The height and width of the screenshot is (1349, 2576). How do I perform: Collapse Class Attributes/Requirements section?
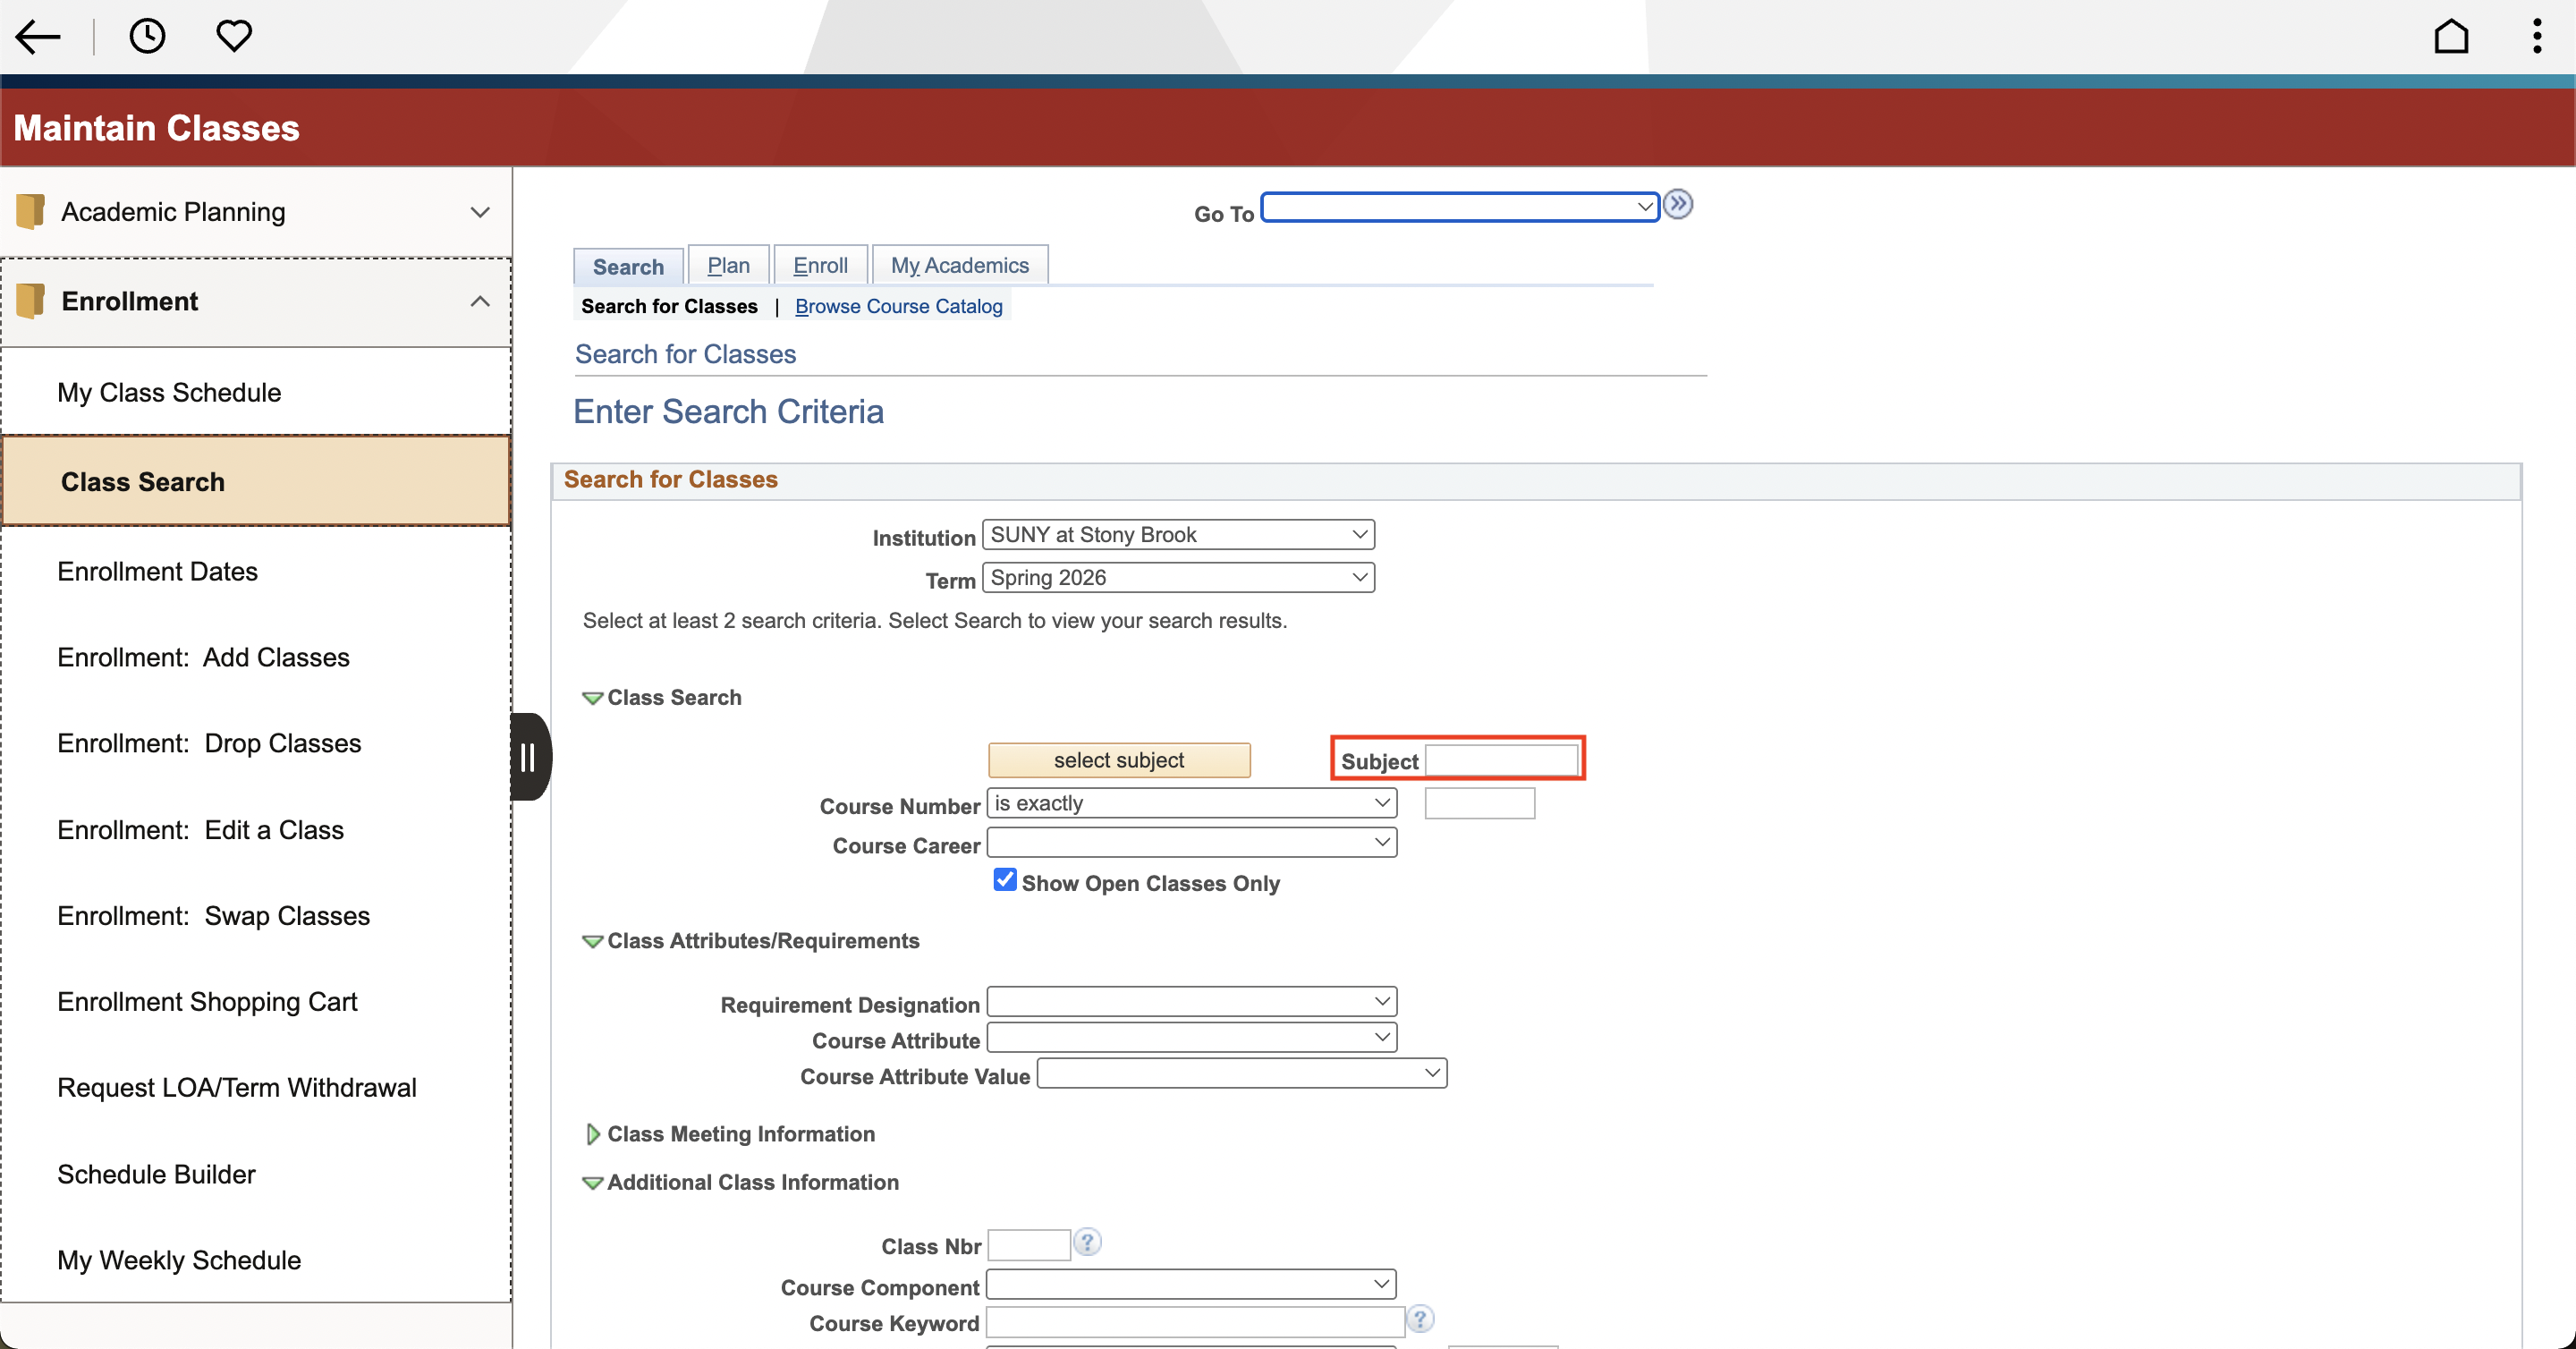[592, 942]
